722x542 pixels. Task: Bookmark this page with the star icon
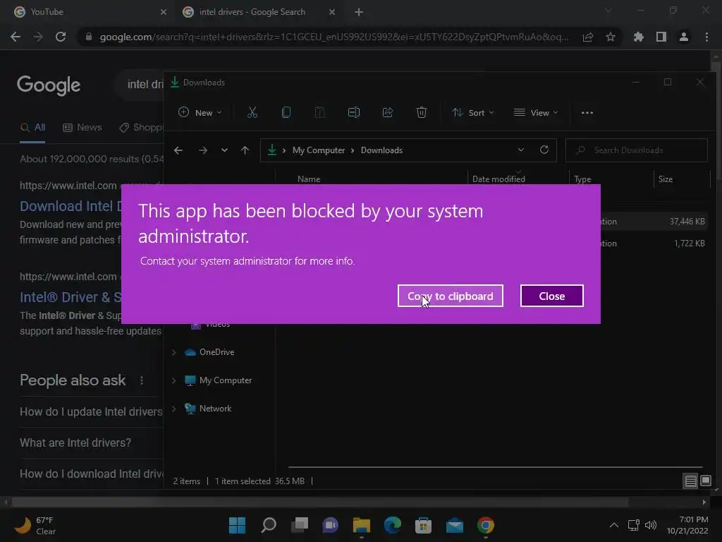611,37
